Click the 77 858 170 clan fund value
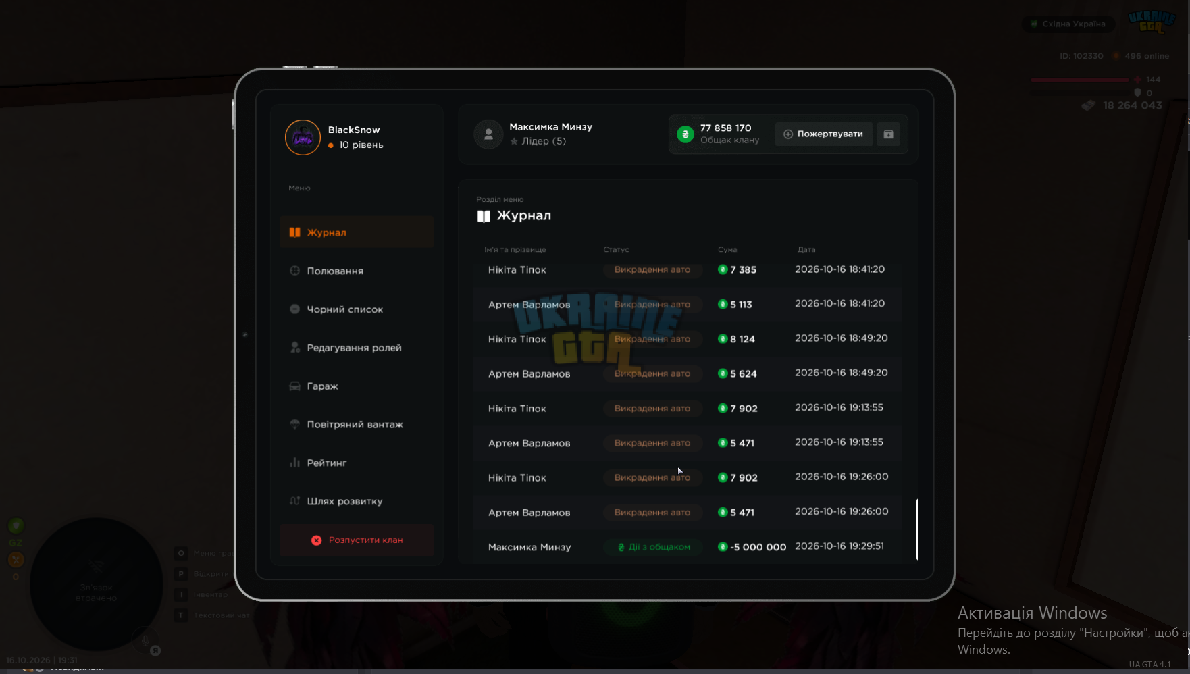1190x674 pixels. pos(725,128)
